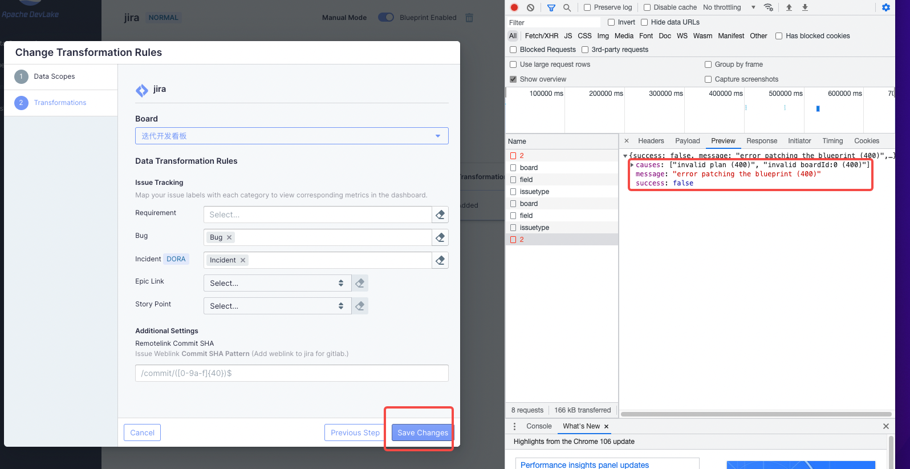Collapse the response object root
Image resolution: width=910 pixels, height=469 pixels.
coord(625,156)
